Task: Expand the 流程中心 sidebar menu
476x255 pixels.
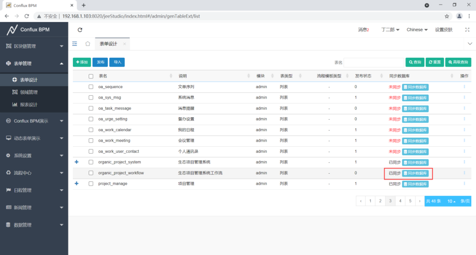Action: (x=34, y=173)
